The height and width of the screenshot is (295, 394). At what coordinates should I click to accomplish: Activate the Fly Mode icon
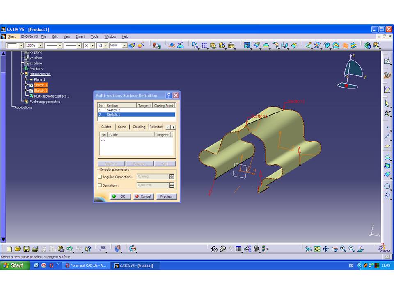click(x=309, y=249)
